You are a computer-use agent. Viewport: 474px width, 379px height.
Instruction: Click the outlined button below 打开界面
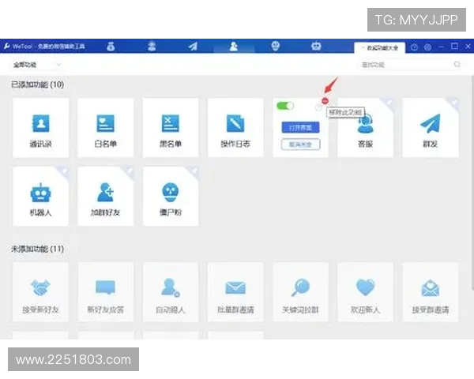pos(300,144)
